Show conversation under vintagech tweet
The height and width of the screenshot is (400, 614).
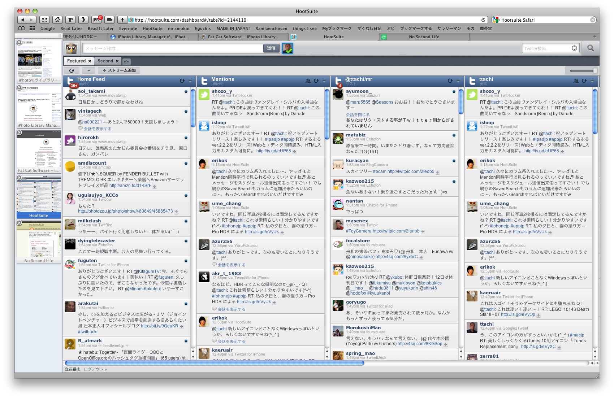(x=97, y=129)
